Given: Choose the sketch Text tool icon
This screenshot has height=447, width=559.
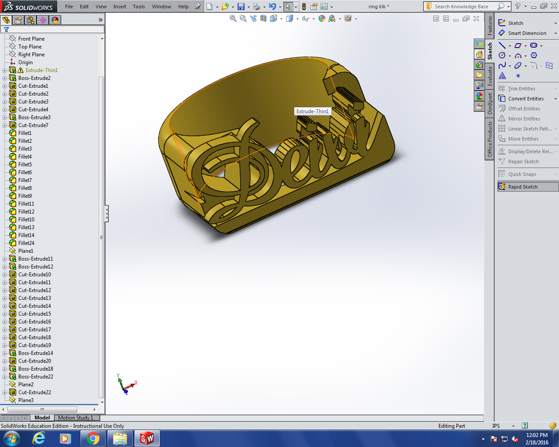Looking at the screenshot, I should point(502,76).
